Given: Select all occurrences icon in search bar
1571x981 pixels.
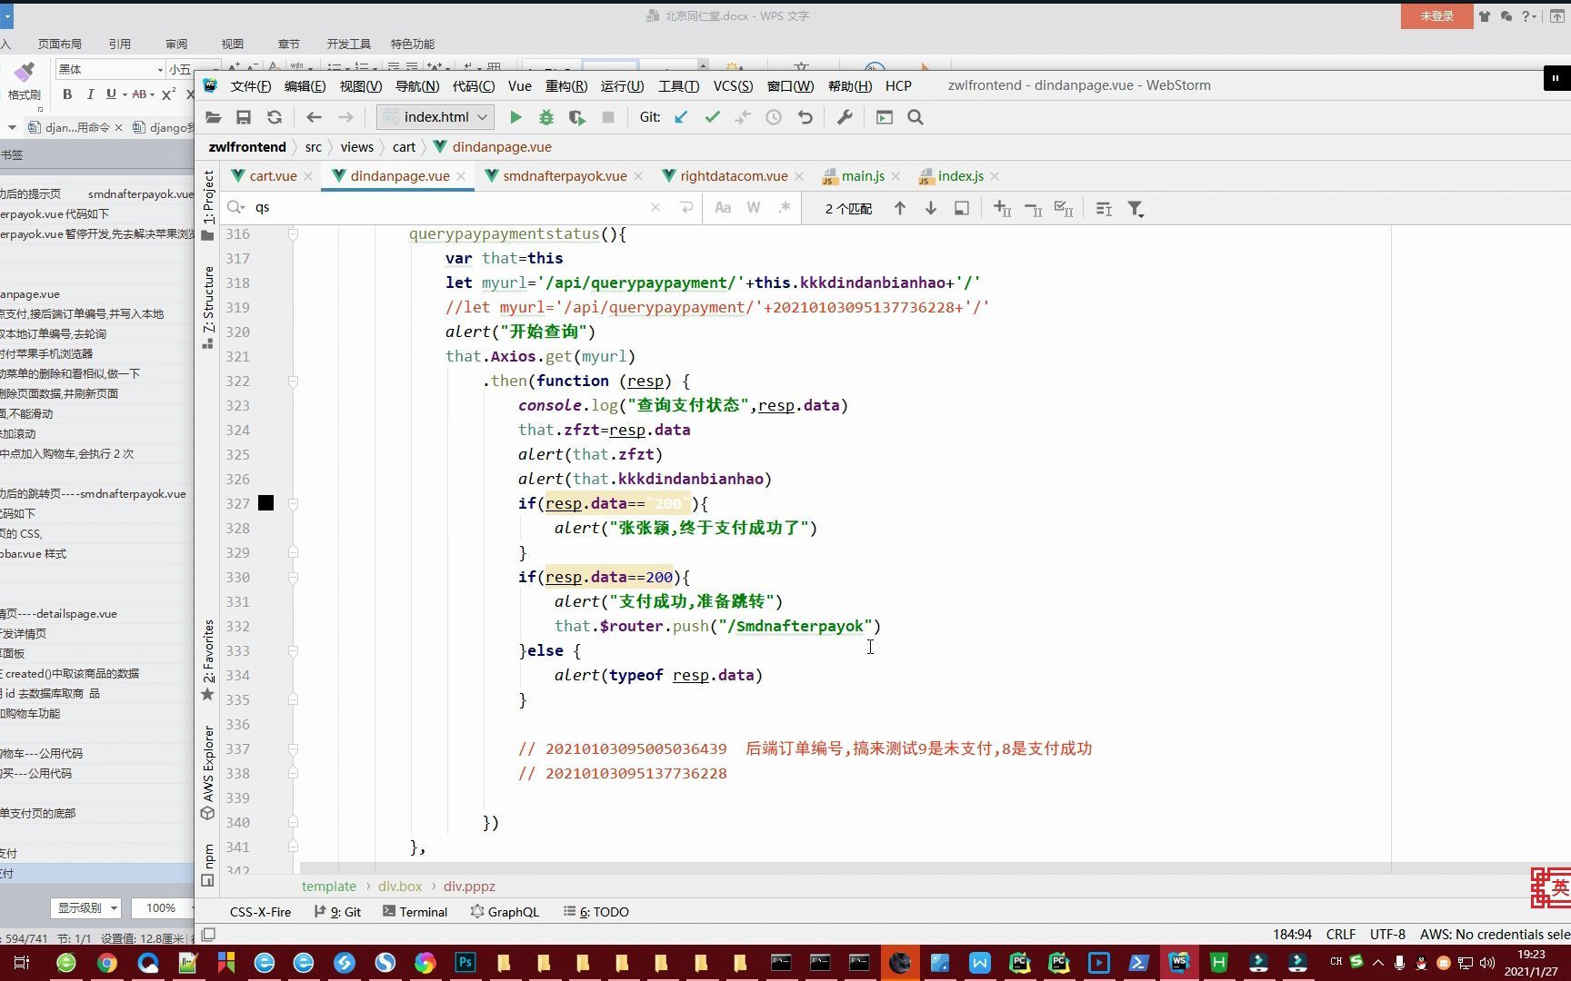Looking at the screenshot, I should coord(1064,208).
